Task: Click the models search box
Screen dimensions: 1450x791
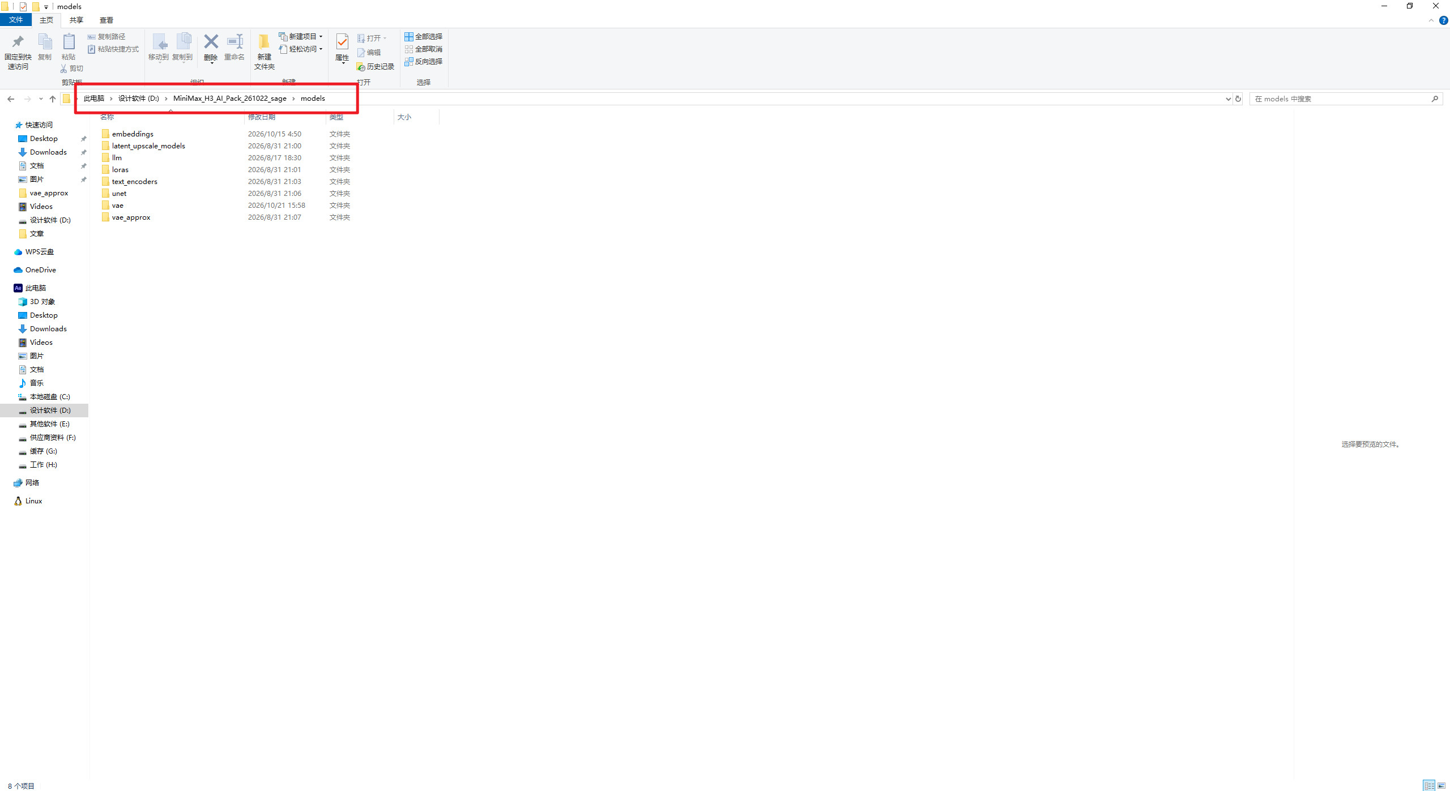Action: pos(1346,99)
